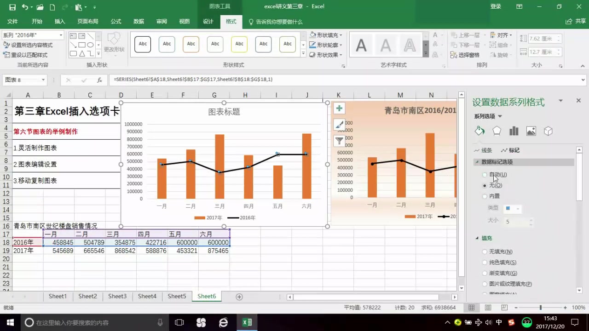Select the 自动 marker option radio button

(485, 175)
